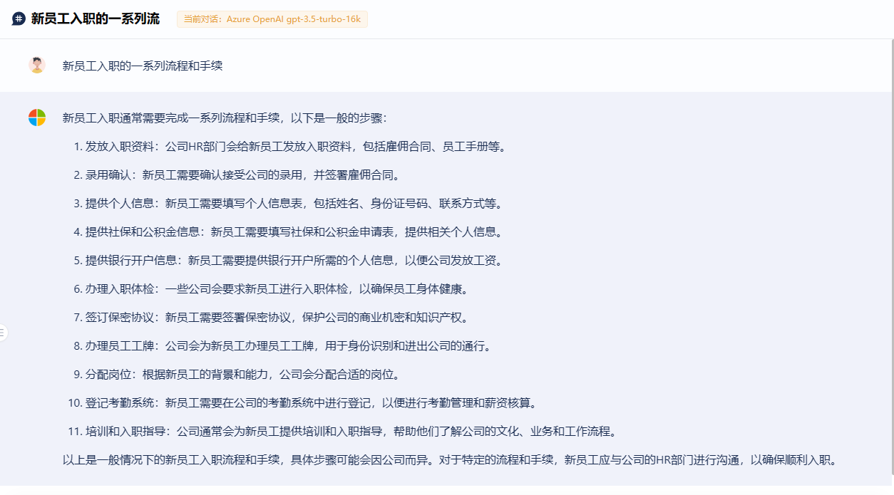Click the hash icon beside the conversation title
The height and width of the screenshot is (495, 894).
coord(19,19)
